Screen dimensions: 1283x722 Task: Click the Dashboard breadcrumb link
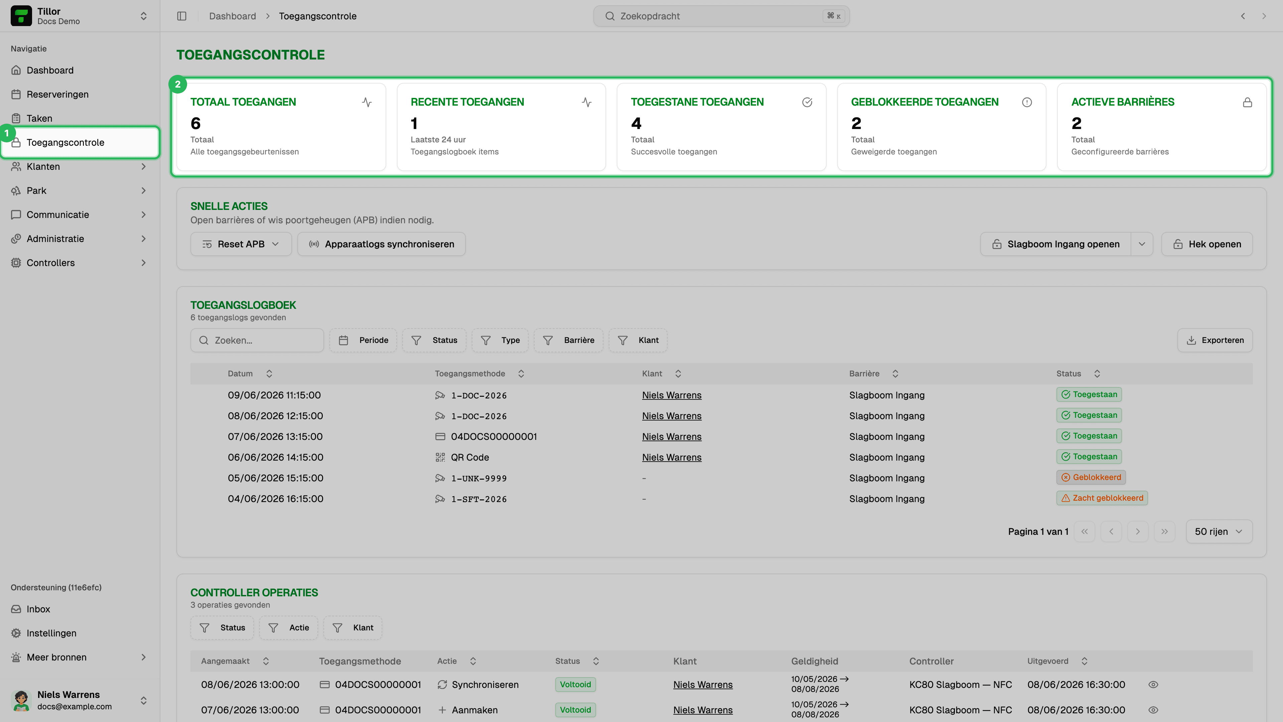coord(233,16)
